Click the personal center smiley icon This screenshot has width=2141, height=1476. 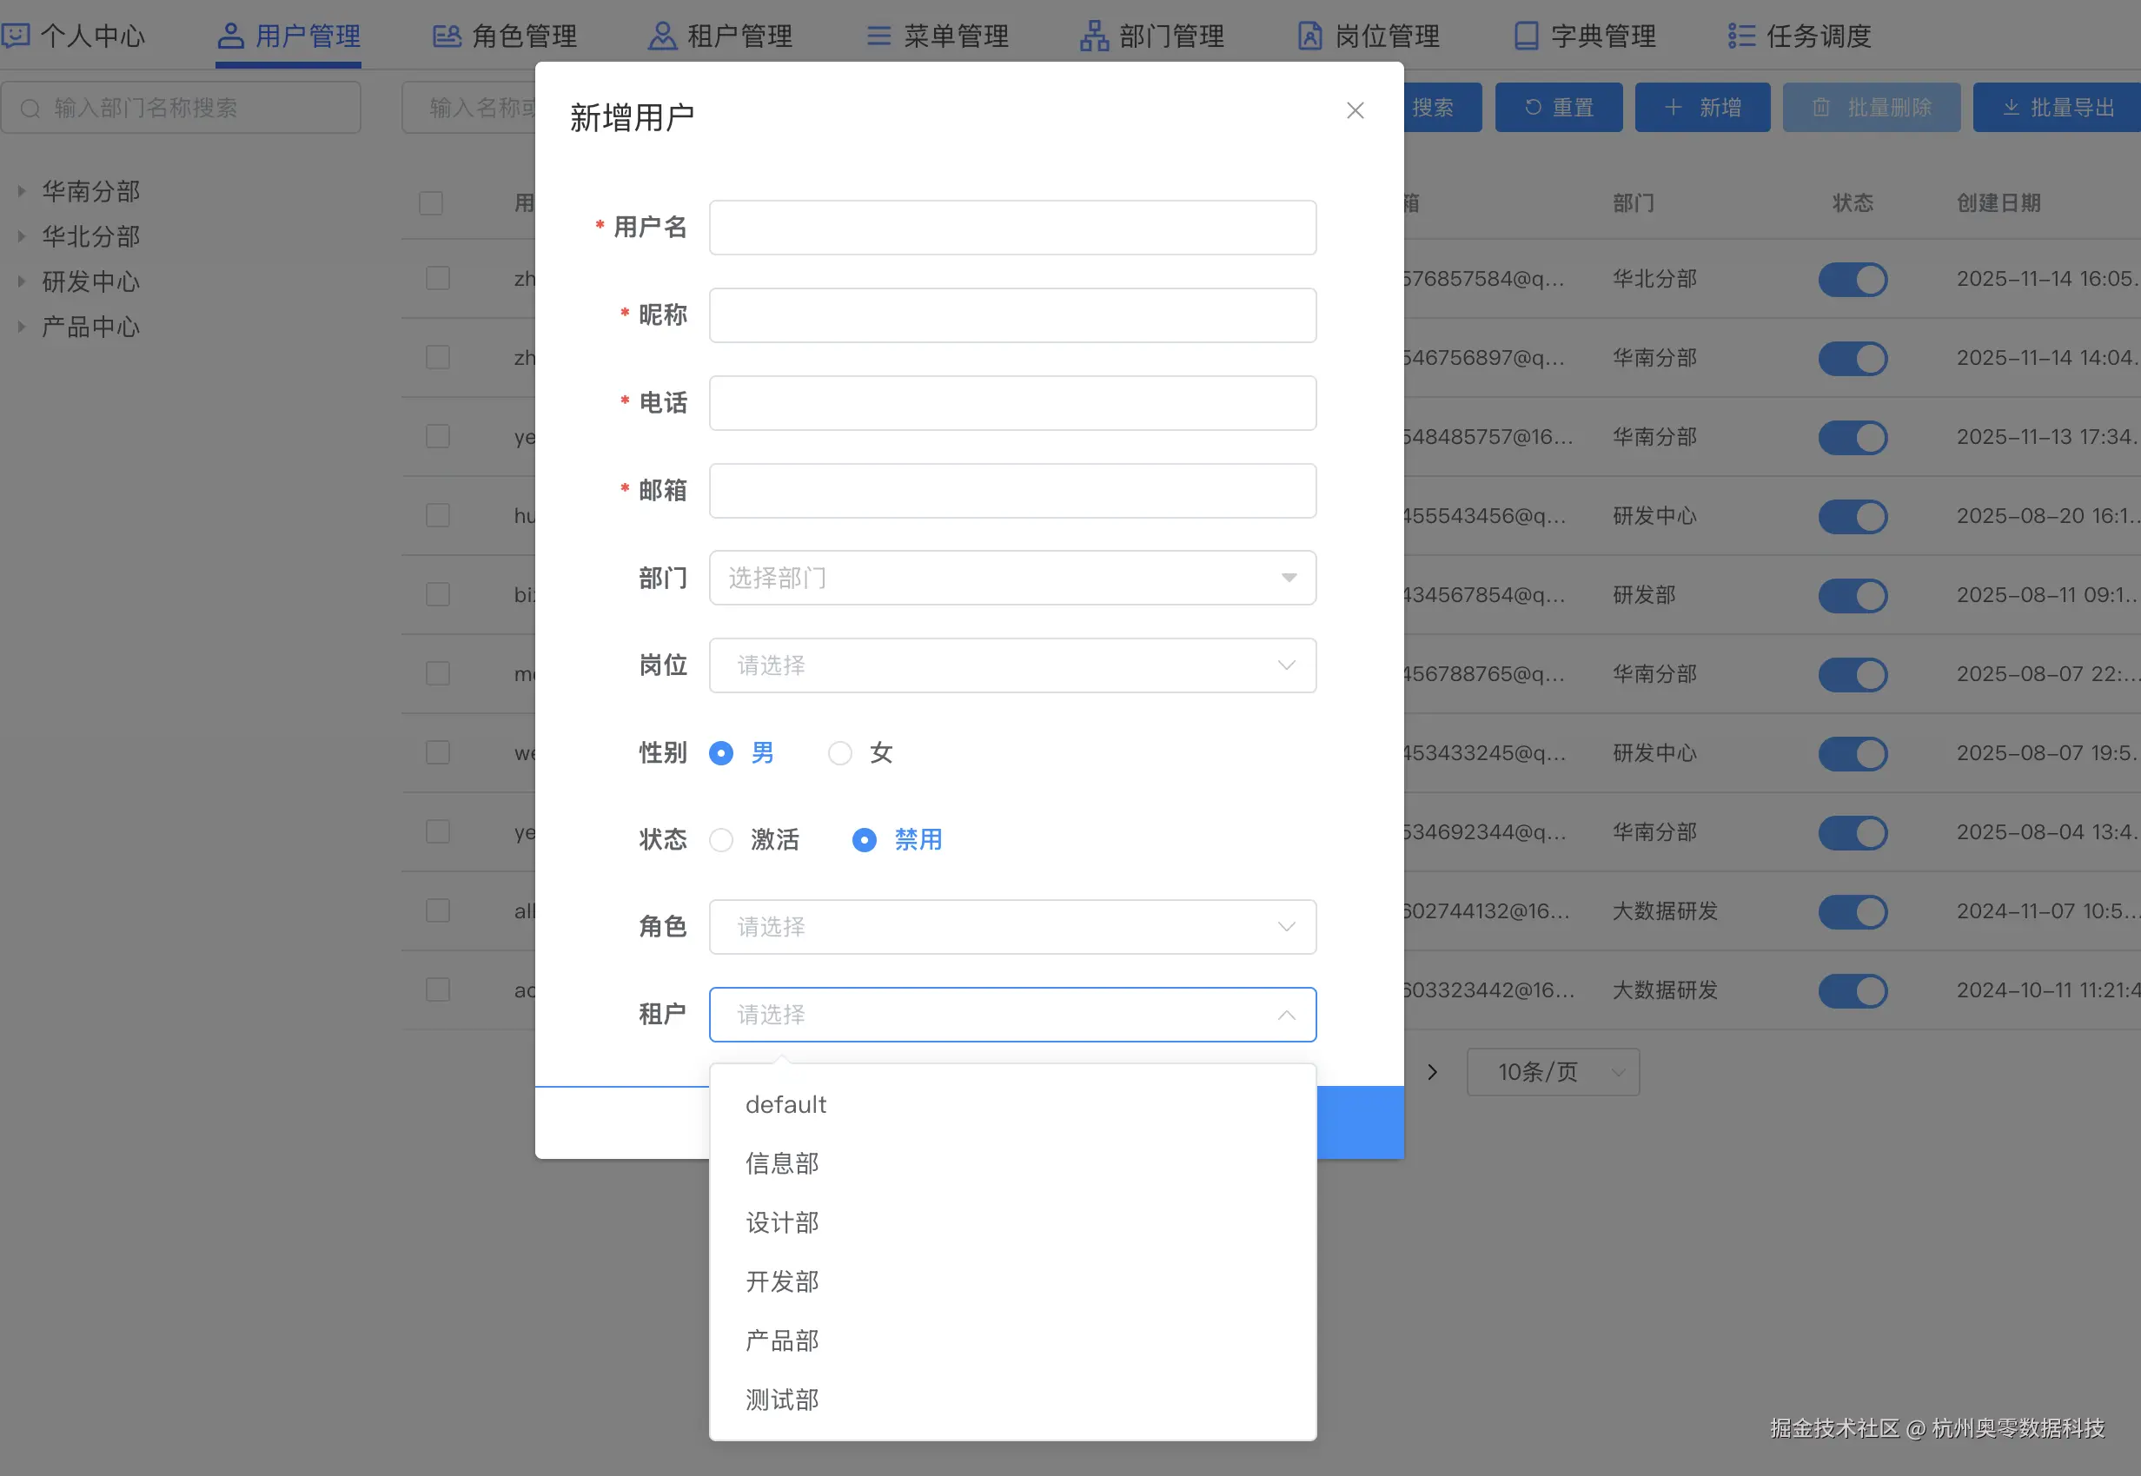(17, 36)
